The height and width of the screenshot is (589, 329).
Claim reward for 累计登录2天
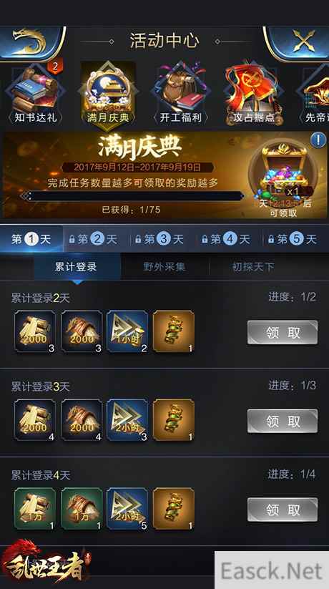tap(283, 333)
